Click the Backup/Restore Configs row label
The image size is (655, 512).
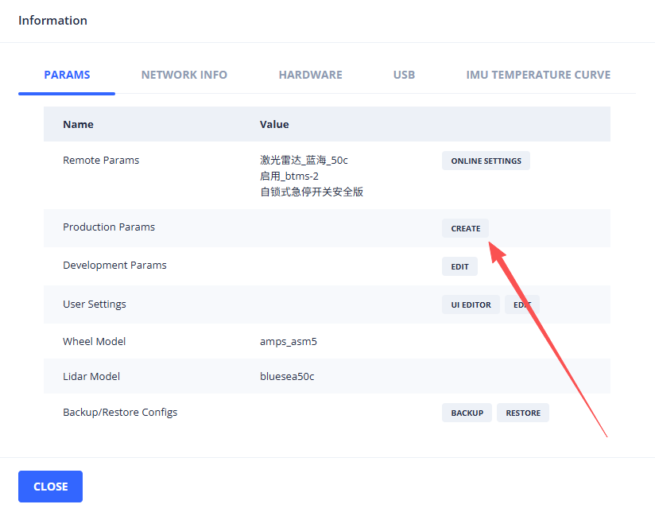[x=120, y=412]
